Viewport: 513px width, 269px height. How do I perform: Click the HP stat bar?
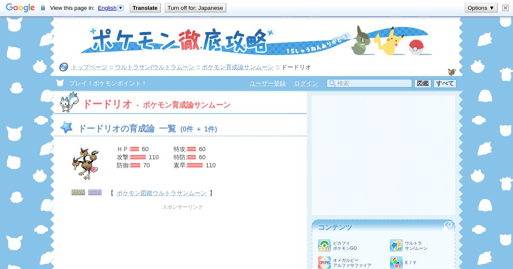click(135, 149)
